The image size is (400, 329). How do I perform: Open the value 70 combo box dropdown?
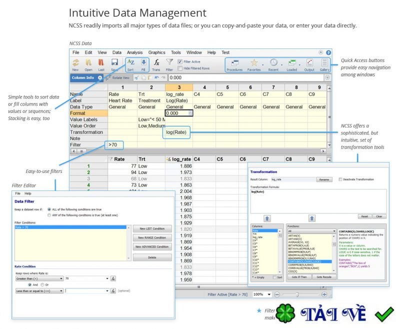(x=107, y=278)
